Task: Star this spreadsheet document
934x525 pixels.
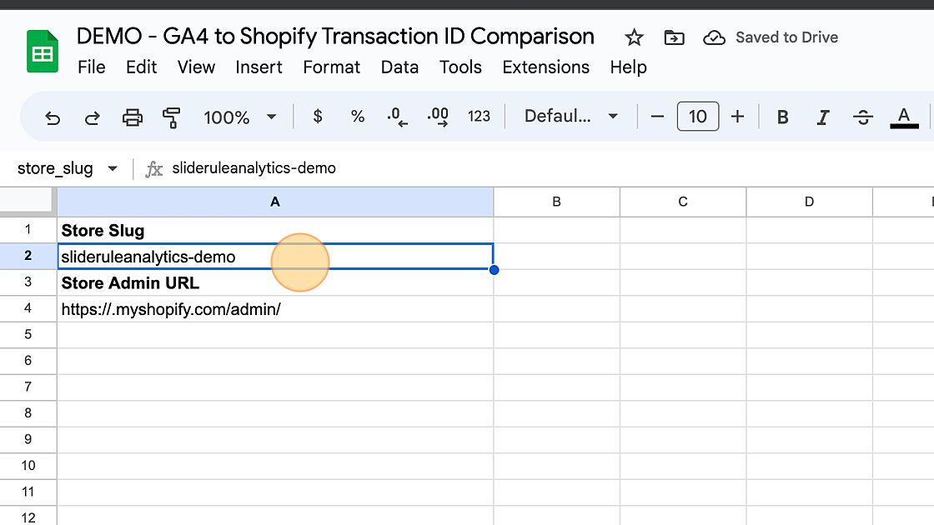Action: click(634, 37)
